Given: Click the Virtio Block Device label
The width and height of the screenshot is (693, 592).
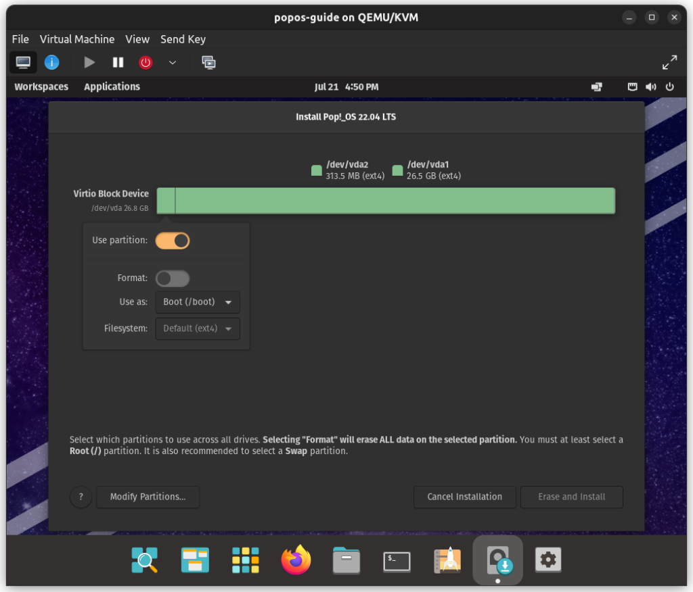Looking at the screenshot, I should click(x=111, y=194).
